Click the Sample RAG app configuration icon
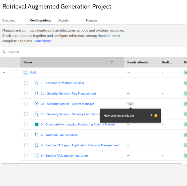This screenshot has width=187, height=186. tap(36, 155)
